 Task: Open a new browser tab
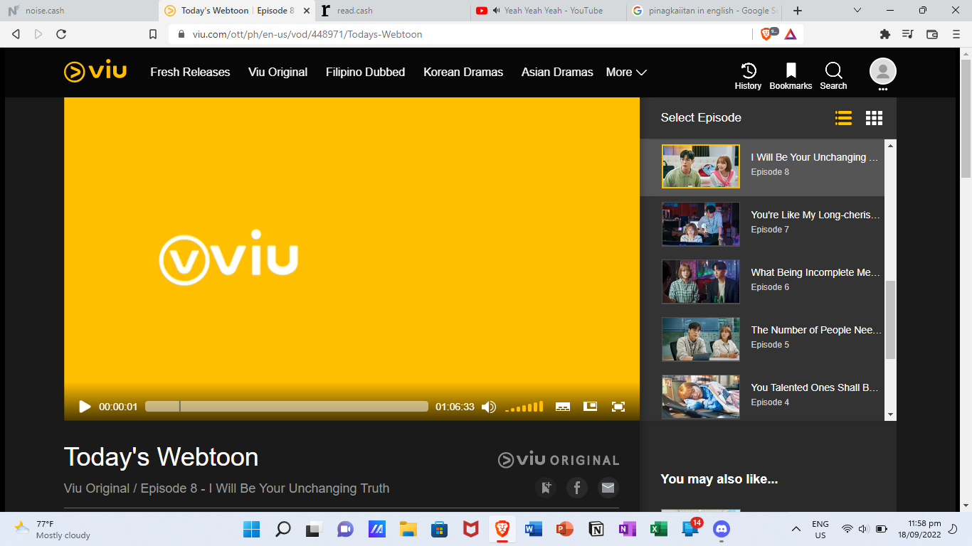click(x=798, y=11)
